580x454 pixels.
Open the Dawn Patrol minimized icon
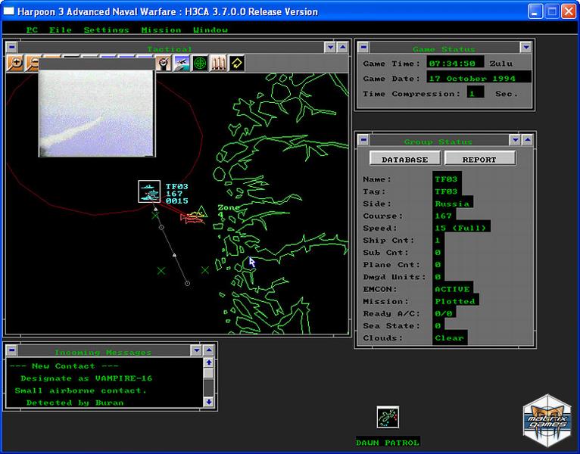(388, 417)
